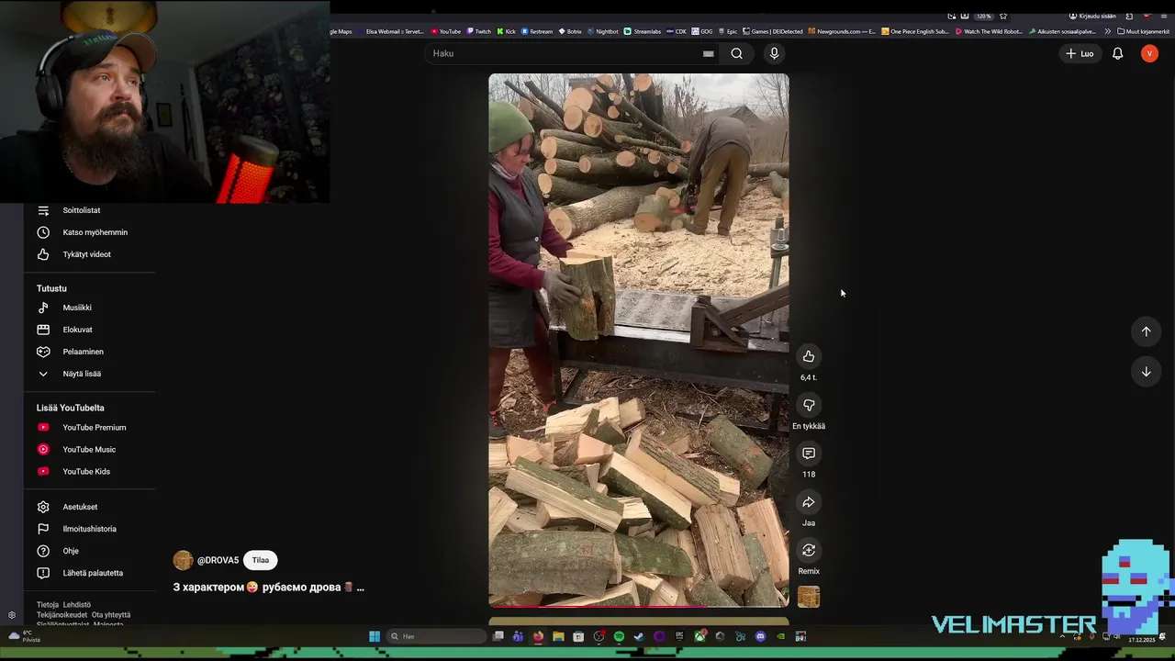This screenshot has height=661, width=1175.
Task: Open Discord from the taskbar
Action: coord(760,636)
